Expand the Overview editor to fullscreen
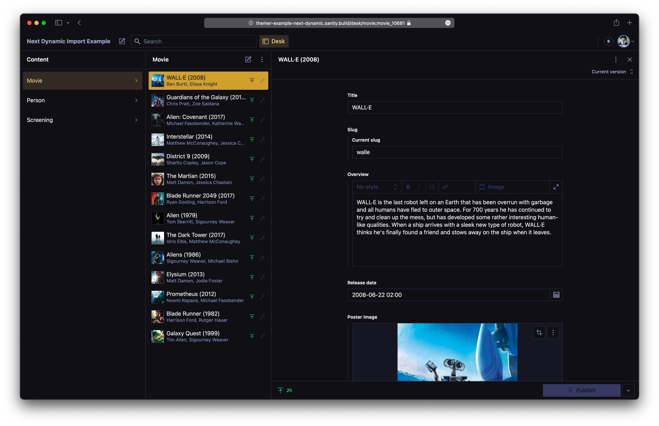The height and width of the screenshot is (426, 659). [x=556, y=187]
